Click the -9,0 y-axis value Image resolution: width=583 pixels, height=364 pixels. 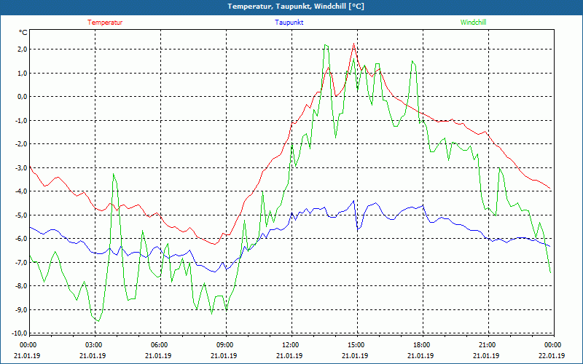tap(21, 310)
